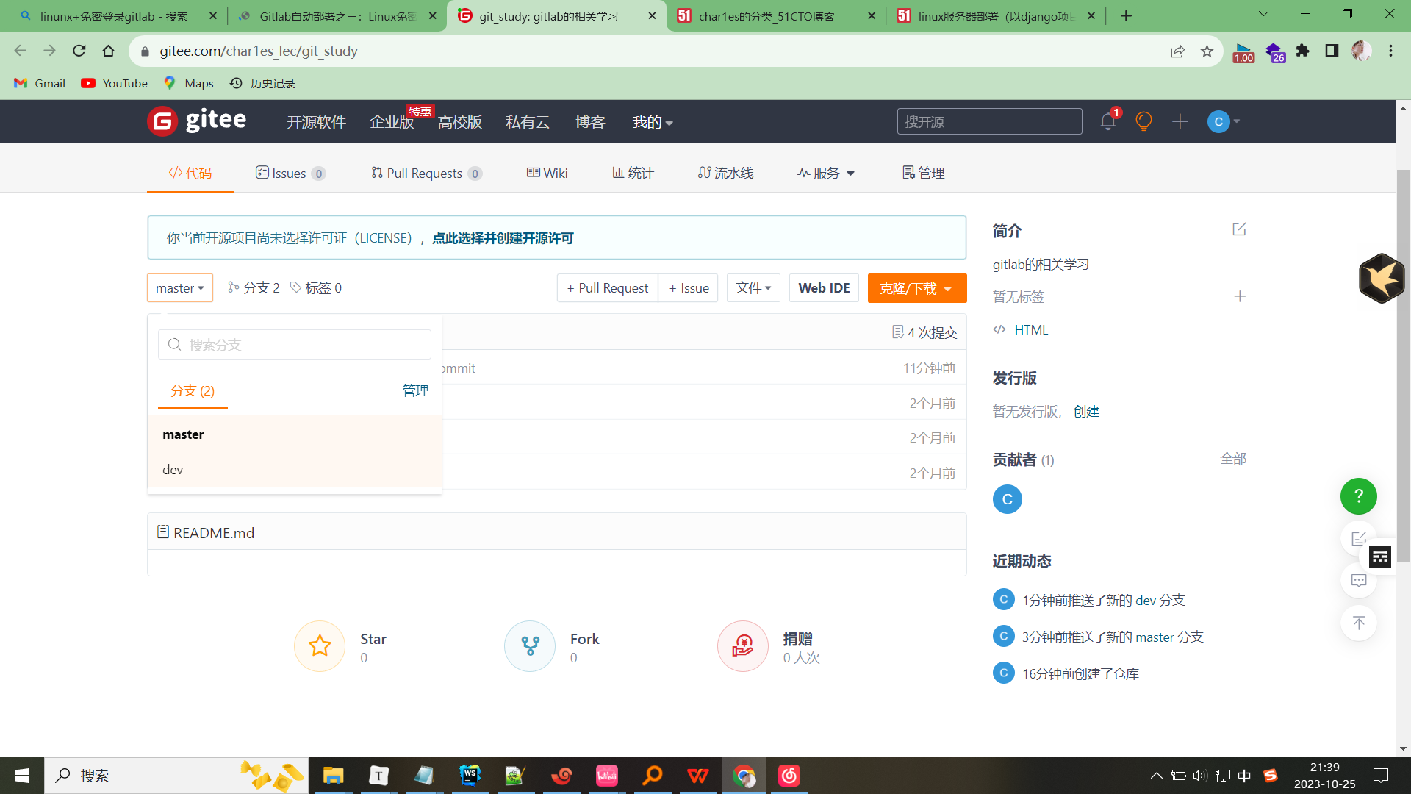1411x794 pixels.
Task: Click the star icon to star repo
Action: click(x=319, y=645)
